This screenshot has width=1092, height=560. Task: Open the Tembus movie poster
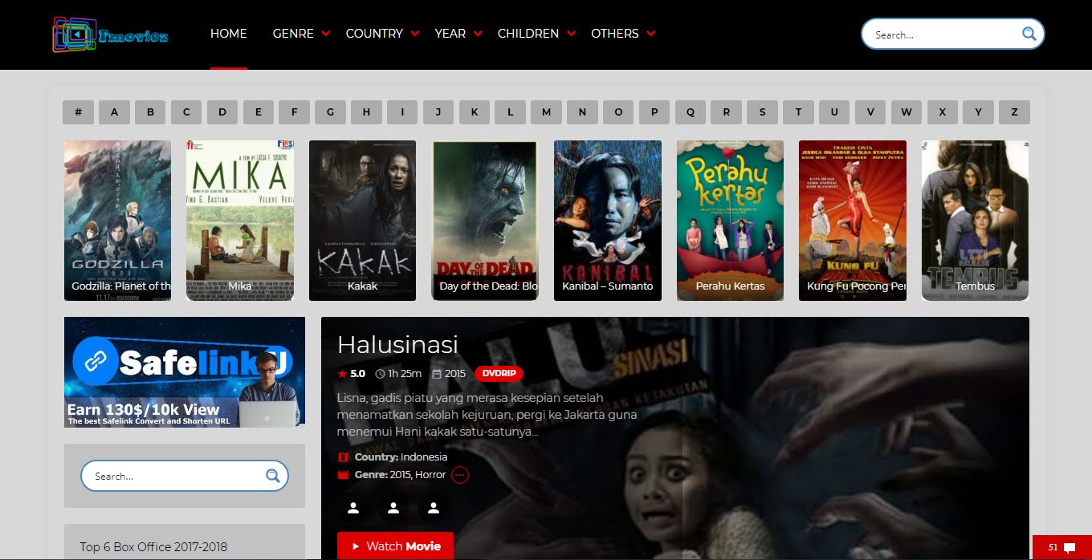(x=976, y=221)
